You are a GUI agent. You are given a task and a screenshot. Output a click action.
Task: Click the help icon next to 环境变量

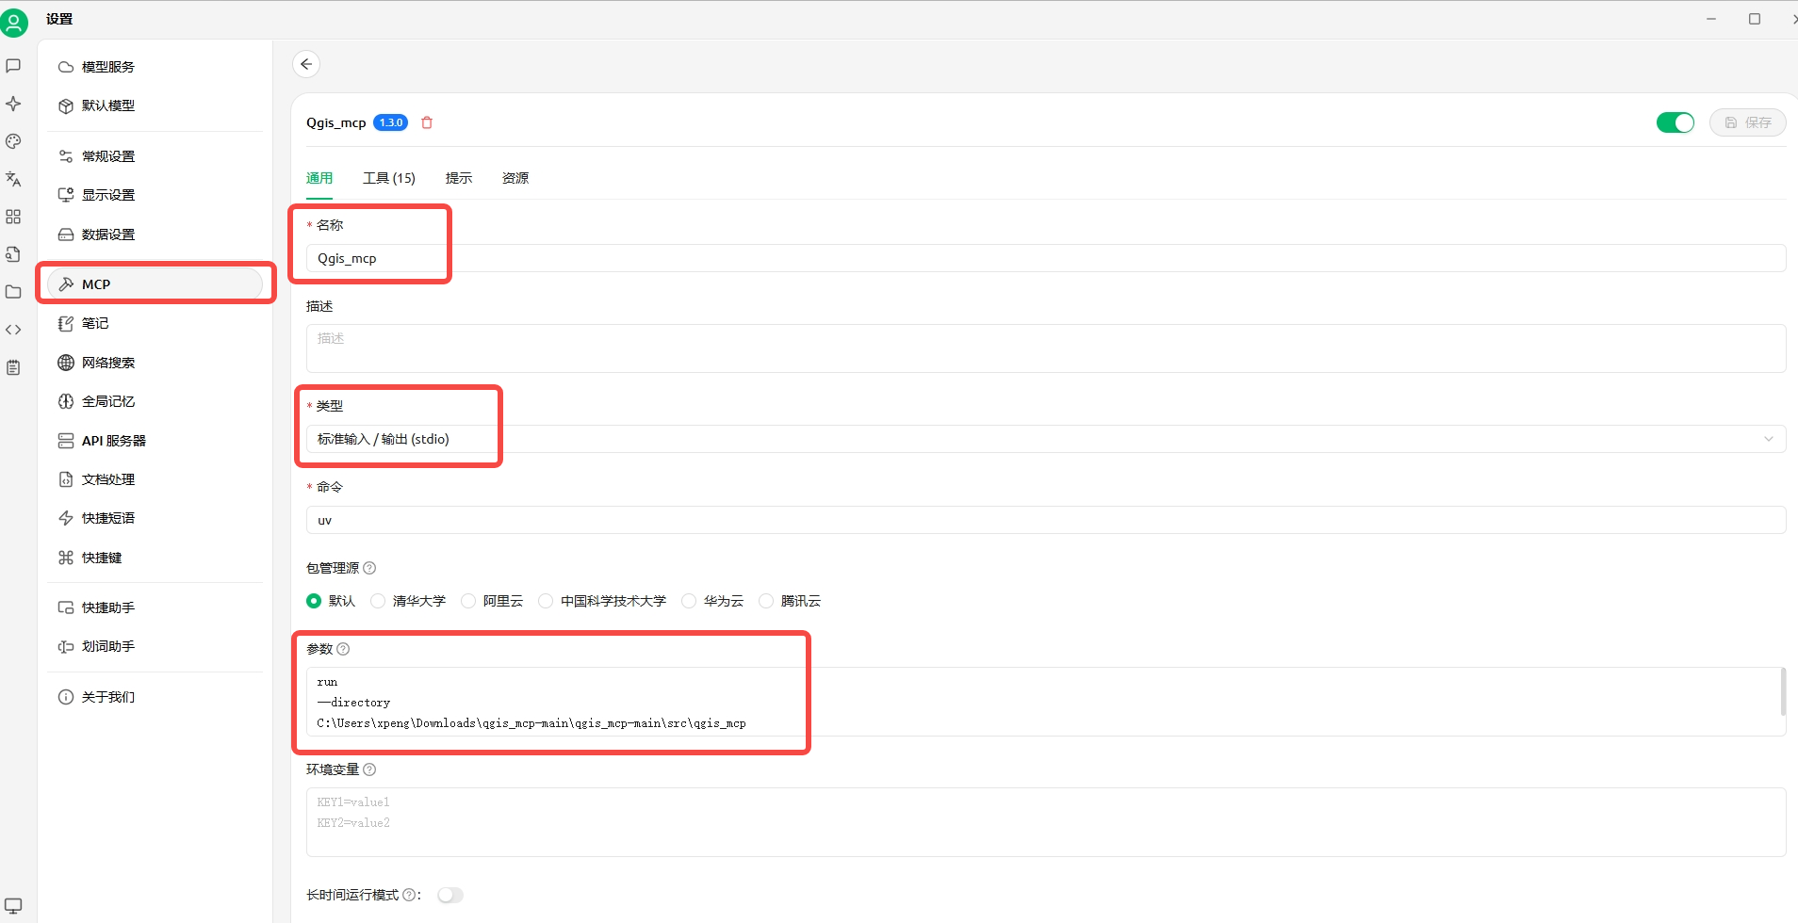pyautogui.click(x=369, y=769)
